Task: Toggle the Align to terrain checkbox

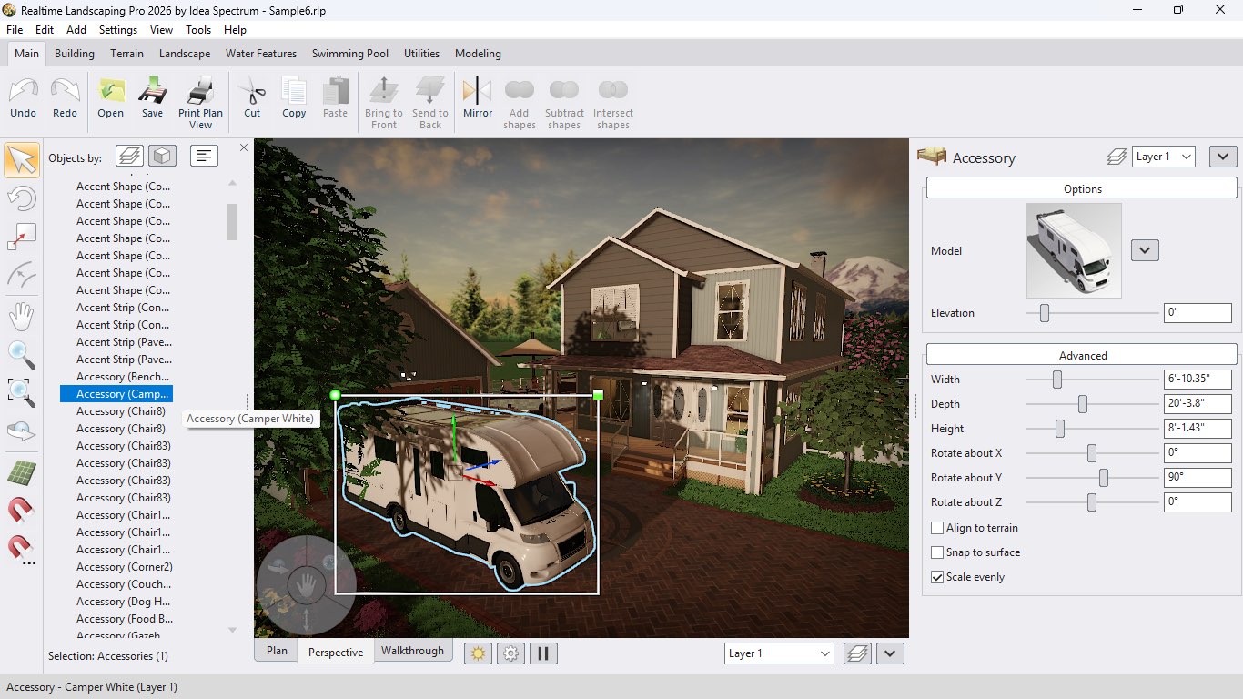Action: [936, 528]
